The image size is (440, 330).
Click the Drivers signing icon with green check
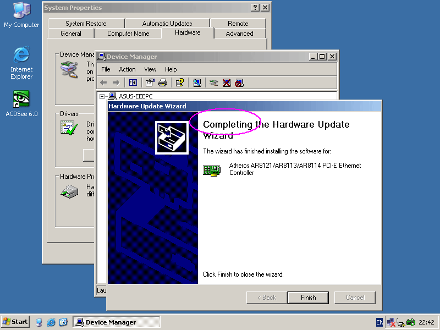69,128
